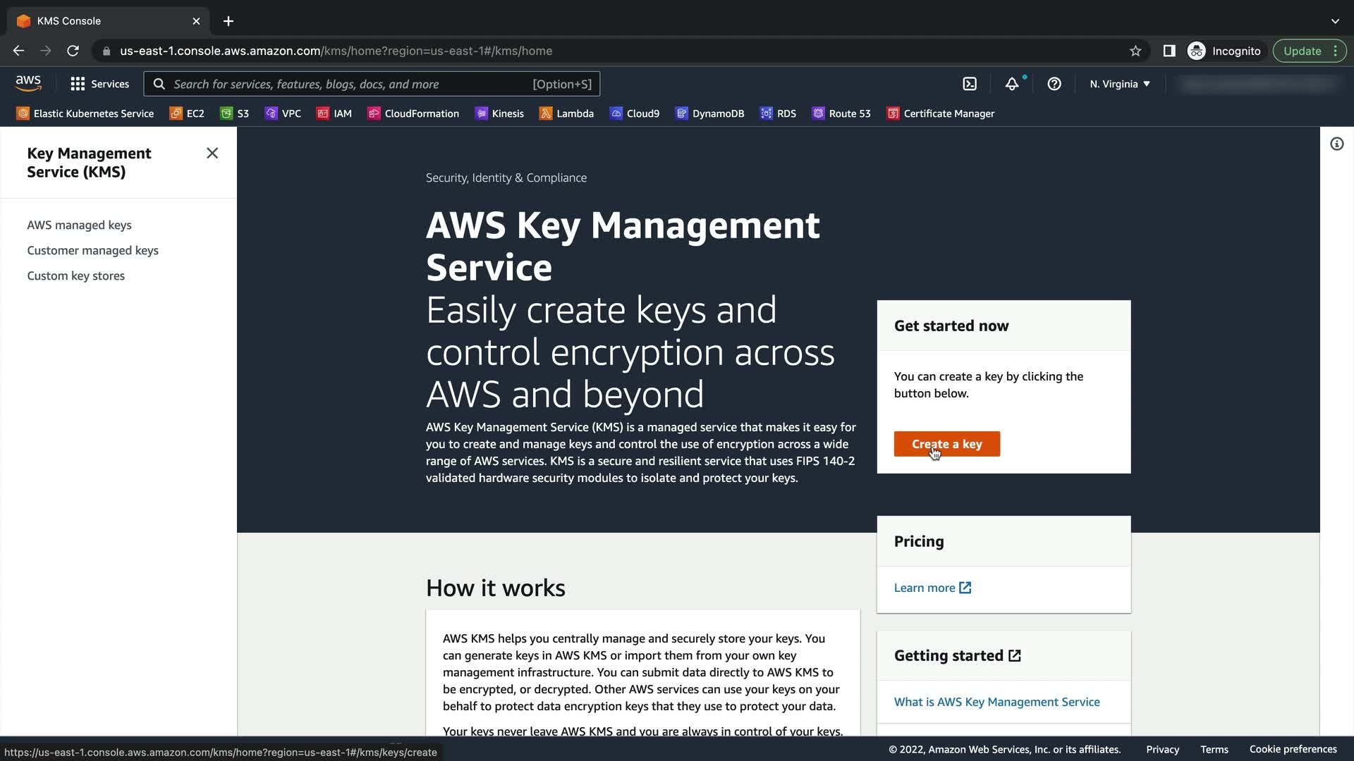Viewport: 1354px width, 761px height.
Task: Click the help question mark icon
Action: click(1054, 84)
